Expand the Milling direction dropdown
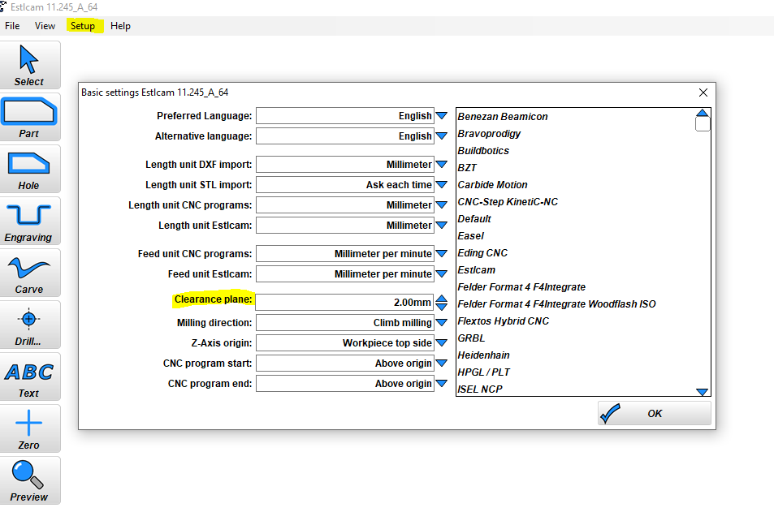774x512 pixels. coord(442,323)
